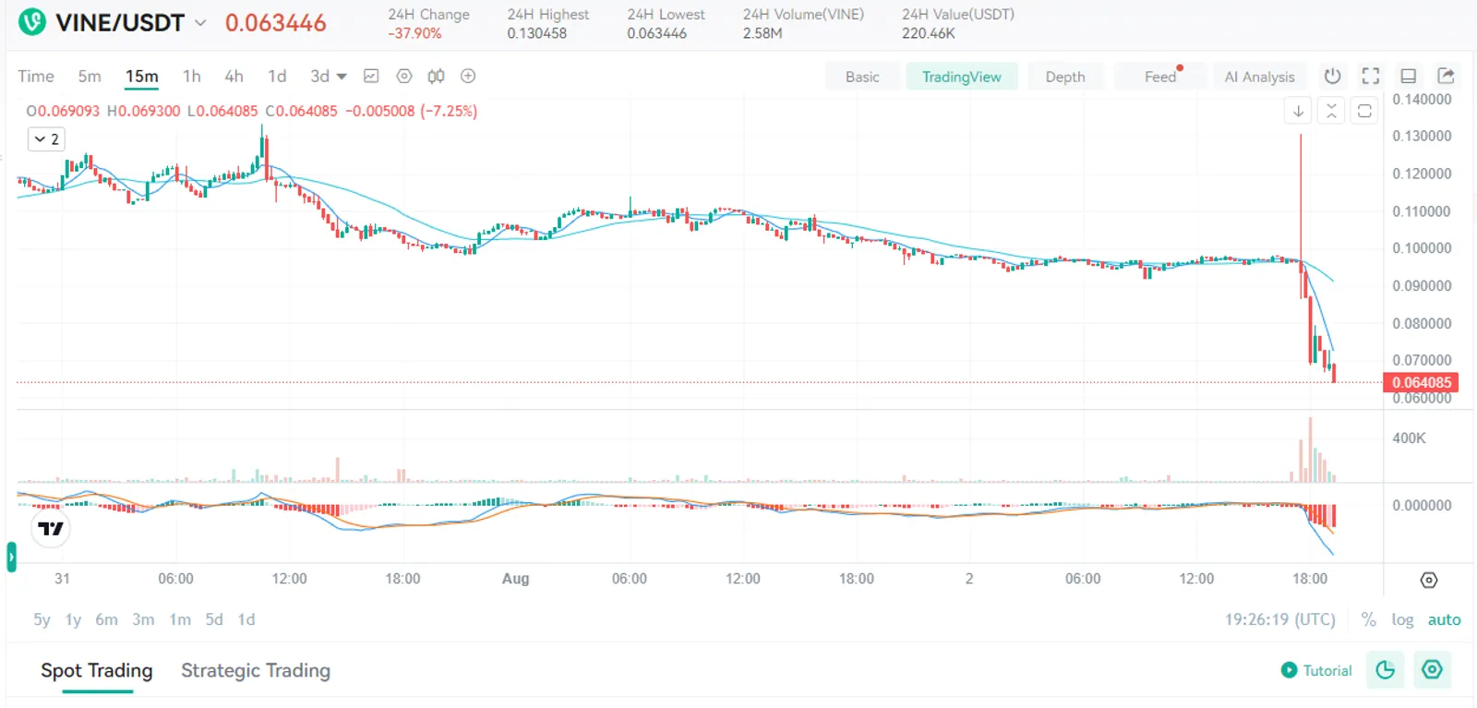
Task: Select the Time interval option
Action: click(36, 77)
